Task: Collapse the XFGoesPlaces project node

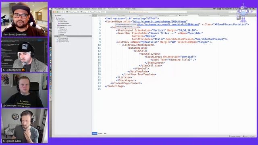Action: coord(56,20)
